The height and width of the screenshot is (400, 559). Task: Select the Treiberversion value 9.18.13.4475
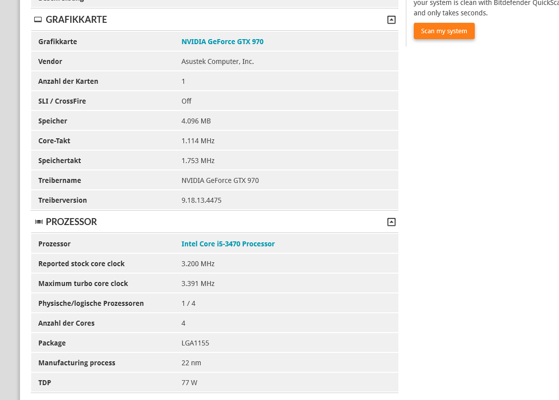click(201, 200)
